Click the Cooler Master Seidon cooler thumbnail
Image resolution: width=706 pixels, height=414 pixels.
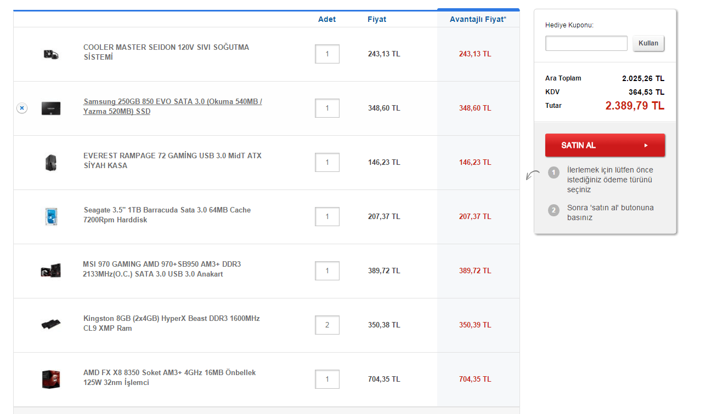point(51,54)
